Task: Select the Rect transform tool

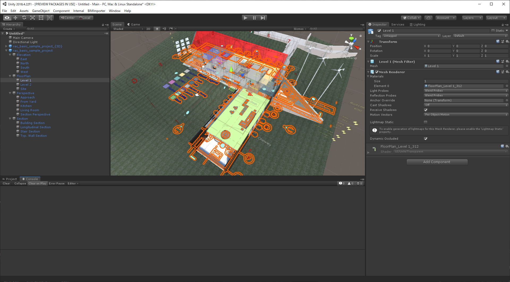Action: click(x=41, y=18)
